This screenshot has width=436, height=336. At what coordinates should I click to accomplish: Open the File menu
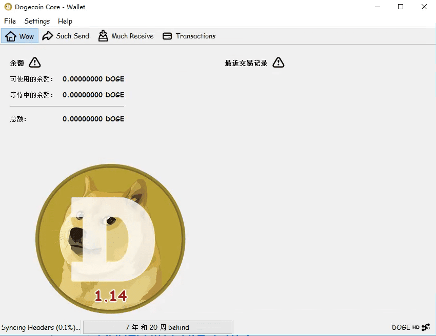(x=10, y=21)
